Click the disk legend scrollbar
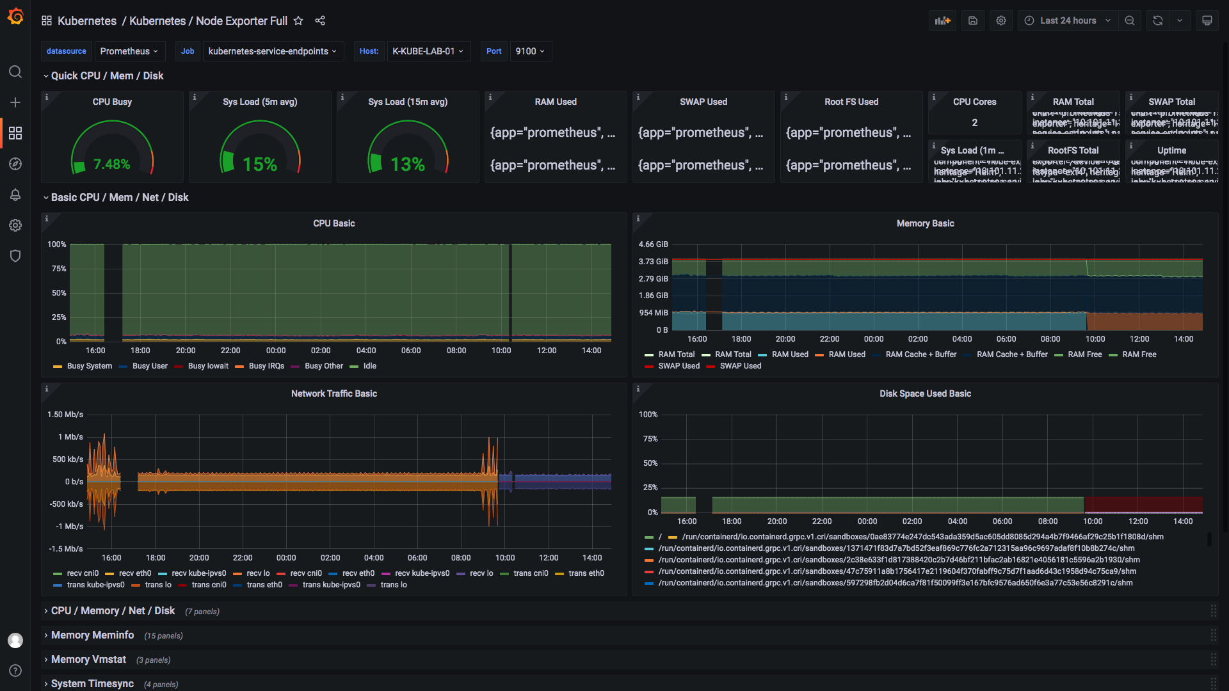Screen dimensions: 1229x691 click(1209, 539)
